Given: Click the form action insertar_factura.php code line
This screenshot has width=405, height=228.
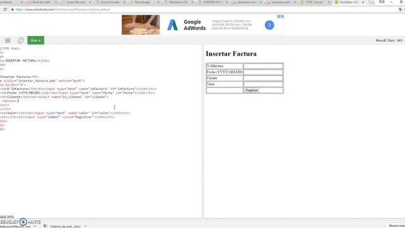Looking at the screenshot, I should click(x=42, y=80).
